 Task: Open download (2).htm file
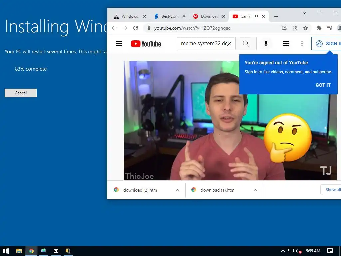pyautogui.click(x=140, y=190)
